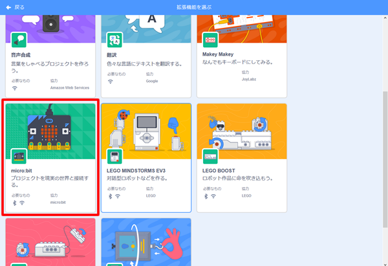The height and width of the screenshot is (266, 388).
Task: Click the Wi-Fi icon on 音声合成 card
Action: coord(15,88)
